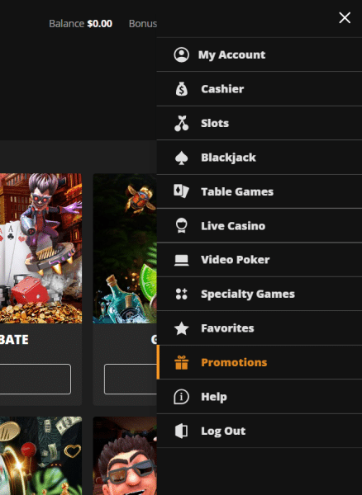Click the Specialty Games dots icon
Viewport: 362px width, 495px height.
182,294
